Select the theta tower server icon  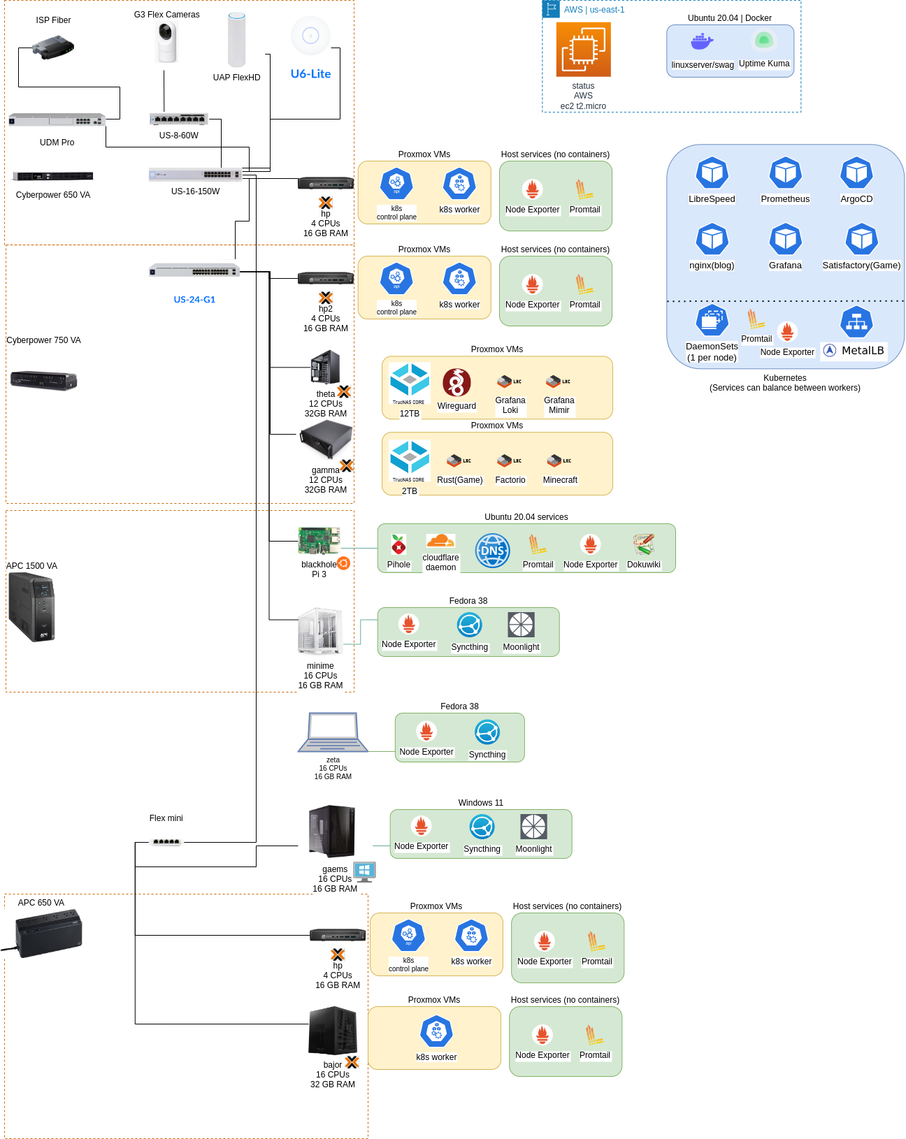pos(325,368)
